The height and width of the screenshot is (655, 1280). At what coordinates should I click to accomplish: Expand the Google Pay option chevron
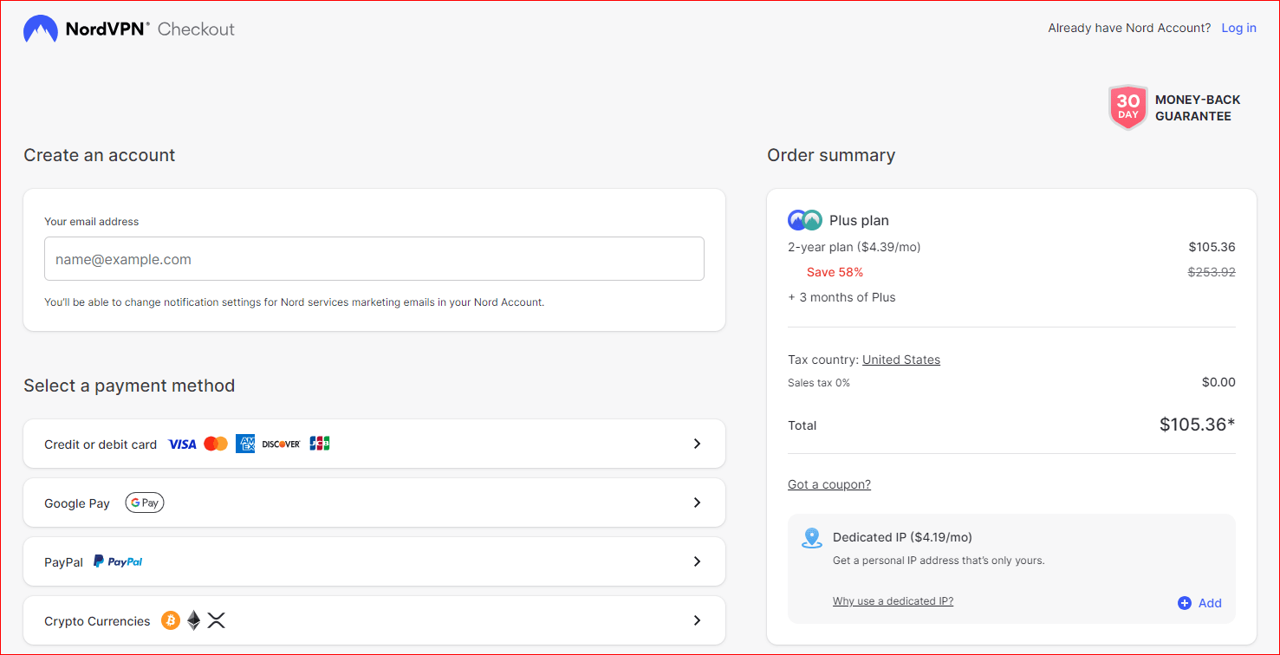tap(697, 503)
